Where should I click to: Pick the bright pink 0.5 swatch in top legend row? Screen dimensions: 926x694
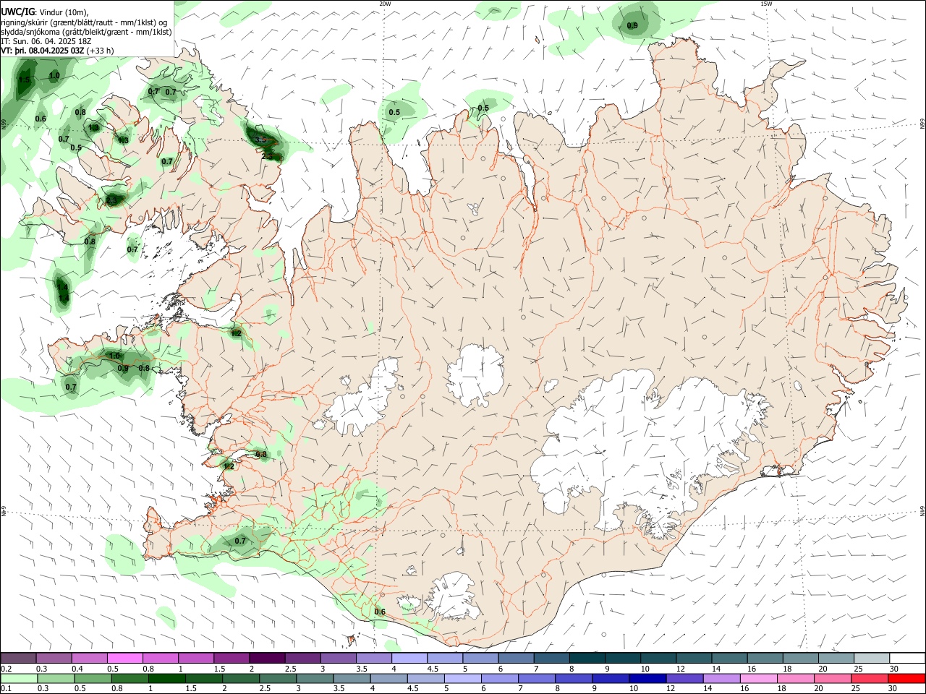pyautogui.click(x=125, y=659)
